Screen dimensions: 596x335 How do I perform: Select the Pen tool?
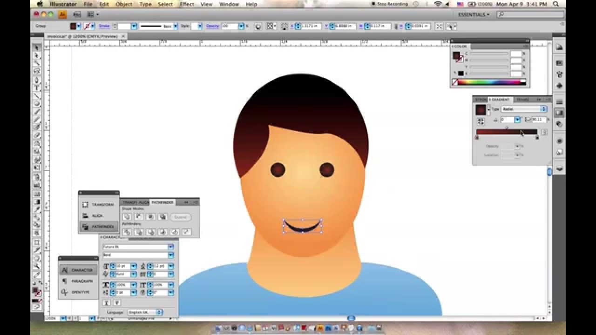pos(37,80)
